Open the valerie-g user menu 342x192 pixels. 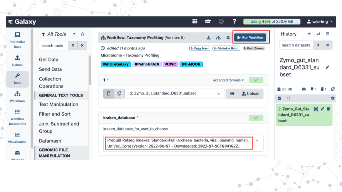[x=319, y=22]
